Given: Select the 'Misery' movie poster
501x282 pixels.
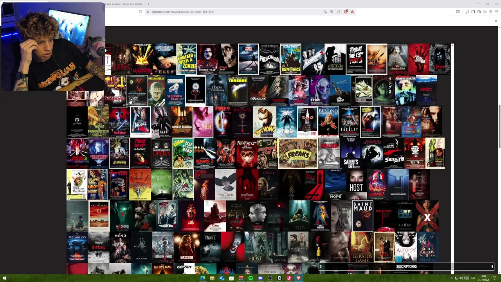Looking at the screenshot, I should (x=426, y=90).
